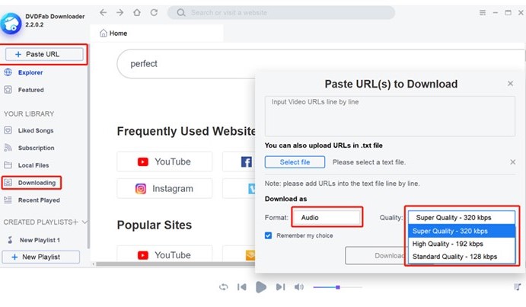Clear the selected text file with X
This screenshot has width=526, height=307.
click(x=512, y=162)
